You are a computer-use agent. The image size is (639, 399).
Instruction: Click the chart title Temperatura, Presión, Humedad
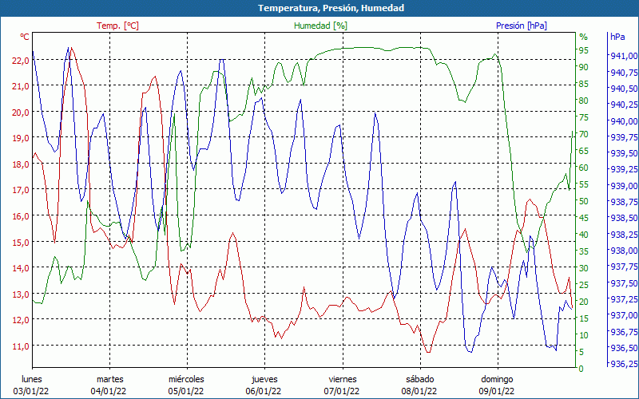331,8
